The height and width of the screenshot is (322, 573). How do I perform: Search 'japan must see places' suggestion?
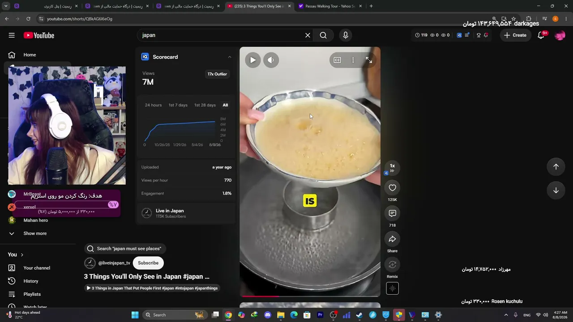coord(125,249)
